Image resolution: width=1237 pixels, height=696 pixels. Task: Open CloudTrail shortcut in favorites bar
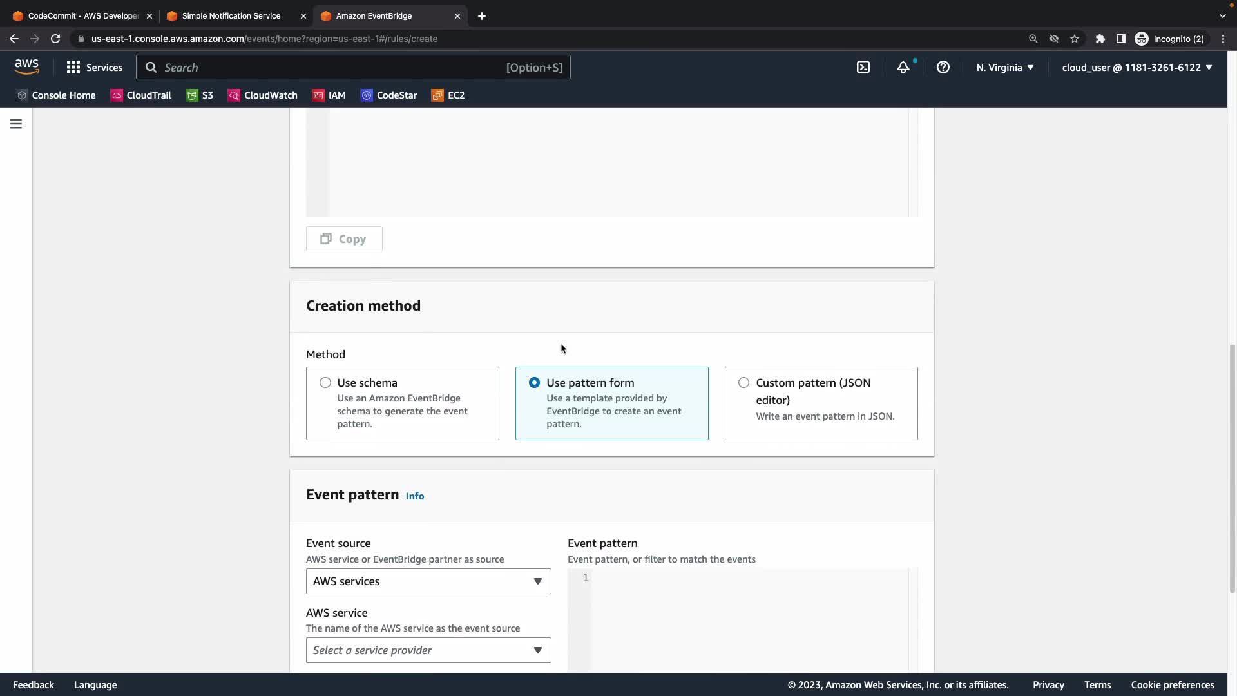point(141,95)
